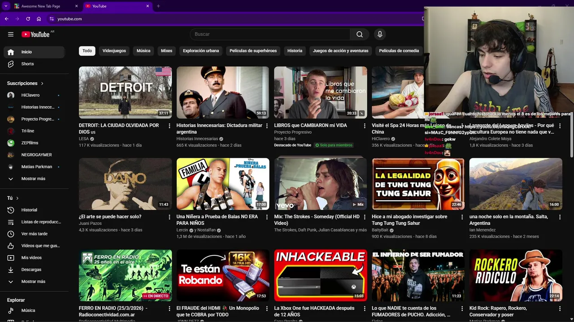Screen dimensions: 574x322
Task: Select the Videojuegos filter chip
Action: (x=114, y=51)
